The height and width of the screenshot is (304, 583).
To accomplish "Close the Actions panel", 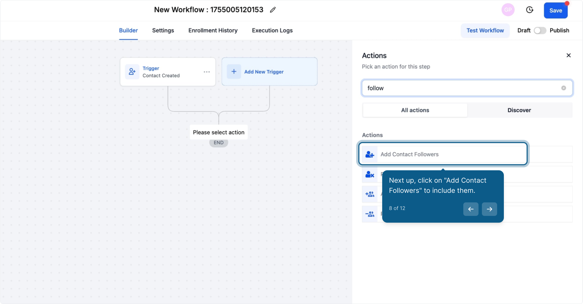I will pyautogui.click(x=568, y=55).
